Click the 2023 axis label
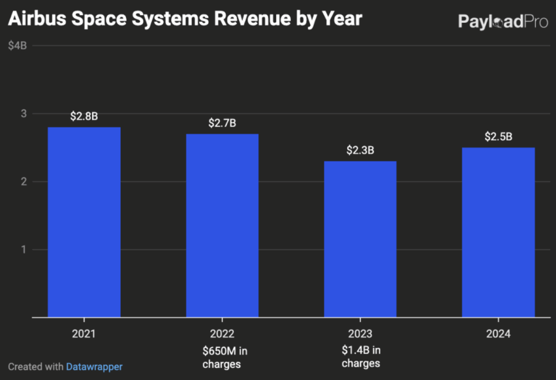The image size is (556, 380). [x=360, y=334]
